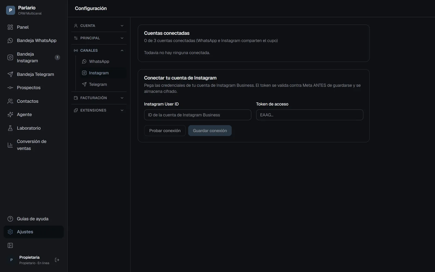This screenshot has height=272, width=435.
Task: Click the Agente sparkle icon
Action: [x=10, y=115]
